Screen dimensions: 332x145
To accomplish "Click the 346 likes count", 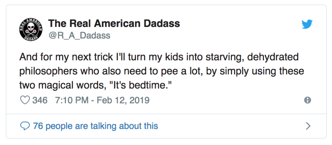I will coord(40,100).
